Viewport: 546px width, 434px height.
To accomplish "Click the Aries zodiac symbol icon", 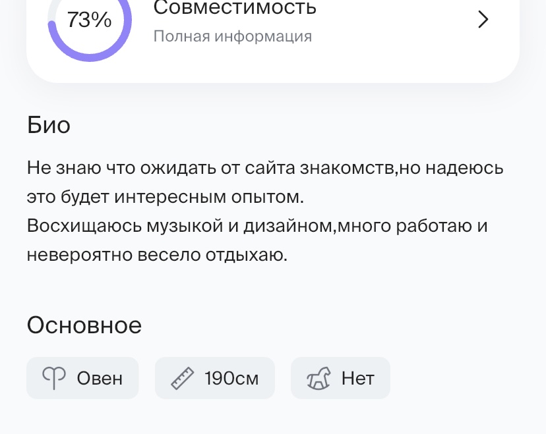I will [x=54, y=379].
